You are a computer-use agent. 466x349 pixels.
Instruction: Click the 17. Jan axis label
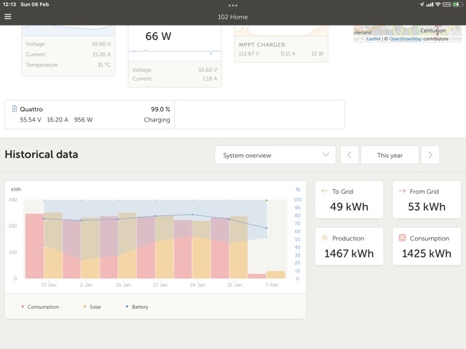pos(160,284)
